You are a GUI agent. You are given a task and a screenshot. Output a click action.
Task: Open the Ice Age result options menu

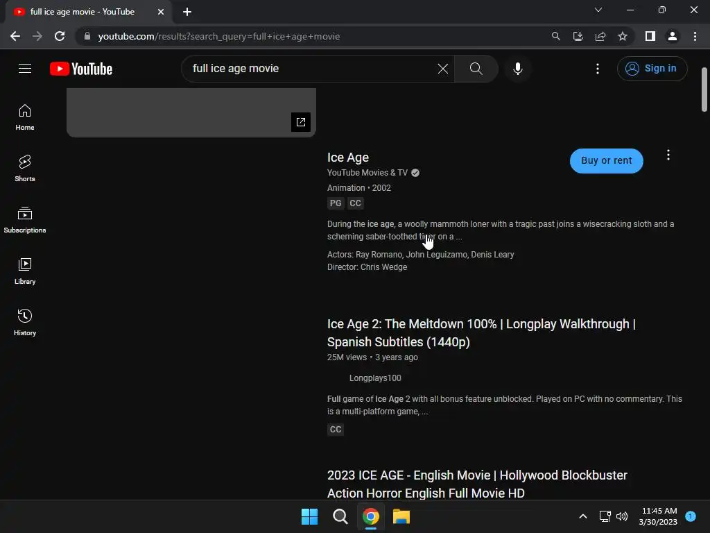point(668,155)
